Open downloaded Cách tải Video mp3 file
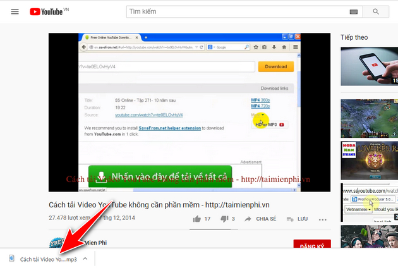 pyautogui.click(x=48, y=259)
